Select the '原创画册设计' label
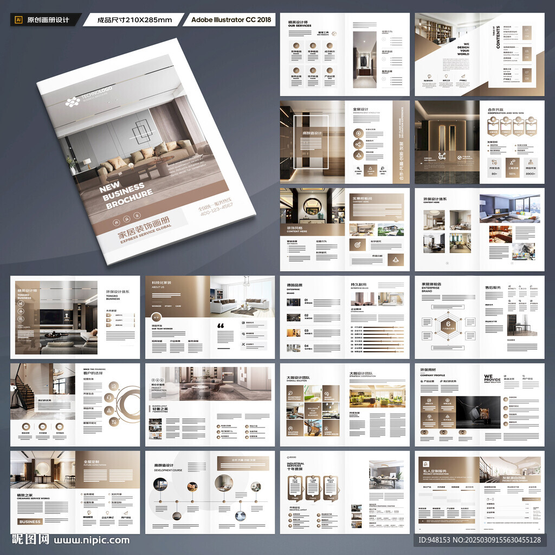Screen dimensions: 555x555 (x=48, y=20)
